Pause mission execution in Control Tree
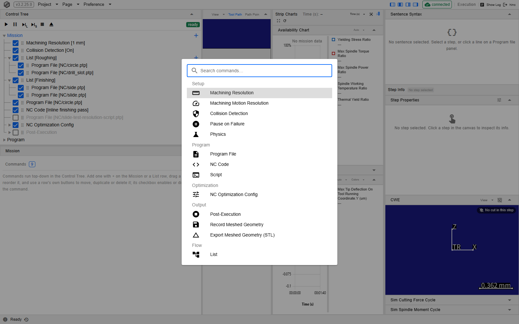The image size is (519, 324). tap(15, 25)
